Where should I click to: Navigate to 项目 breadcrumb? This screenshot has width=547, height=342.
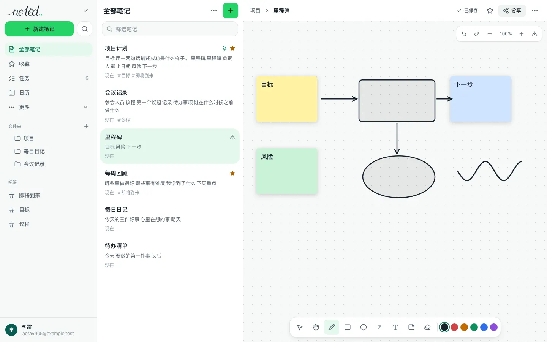point(255,11)
